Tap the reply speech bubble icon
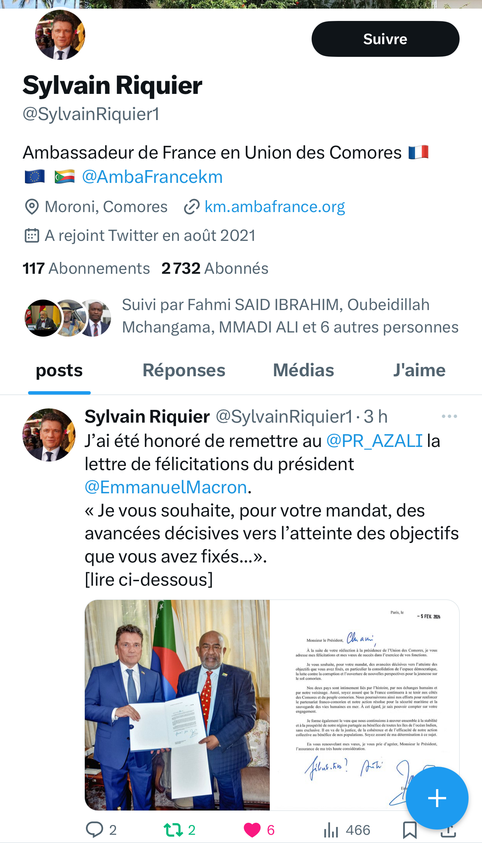 95,830
